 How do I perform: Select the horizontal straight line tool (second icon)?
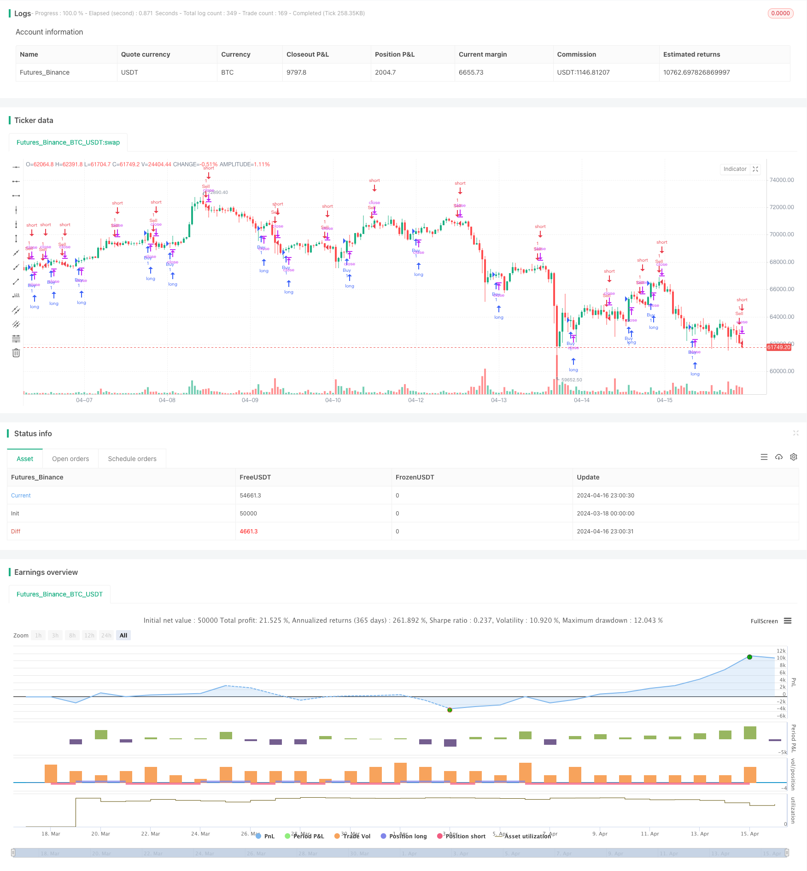pos(16,181)
